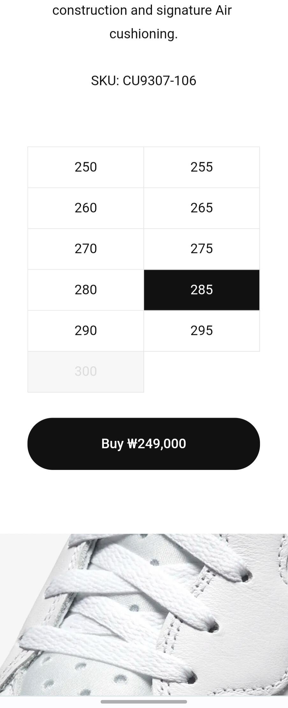Tap the Air cushioning description text
The height and width of the screenshot is (708, 288).
coord(143,22)
